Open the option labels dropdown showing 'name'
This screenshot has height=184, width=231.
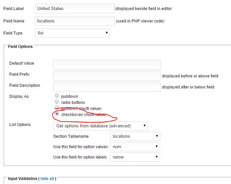135,157
